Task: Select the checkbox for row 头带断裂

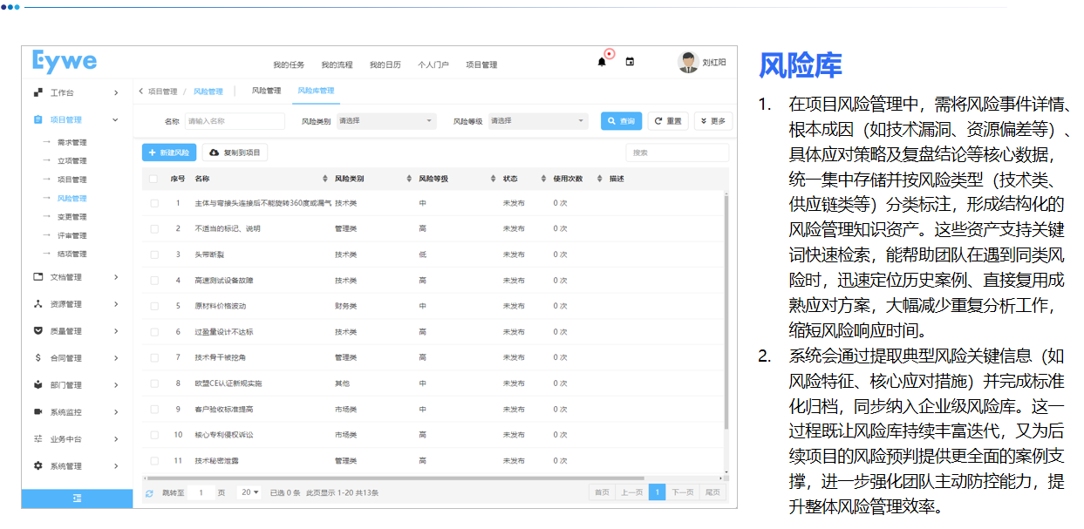Action: coord(153,254)
